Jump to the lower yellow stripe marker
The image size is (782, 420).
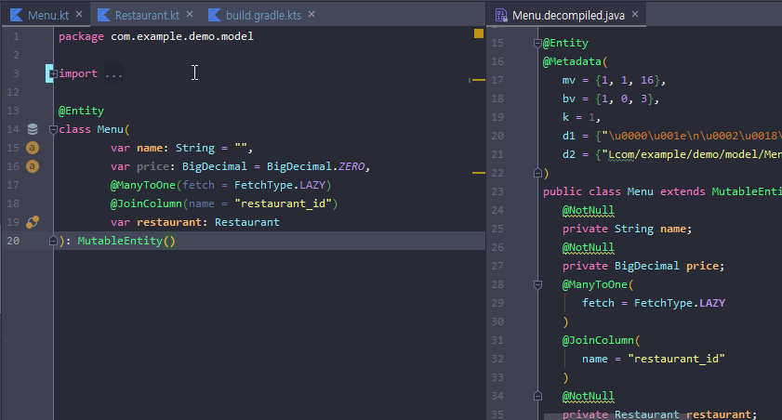tap(479, 173)
